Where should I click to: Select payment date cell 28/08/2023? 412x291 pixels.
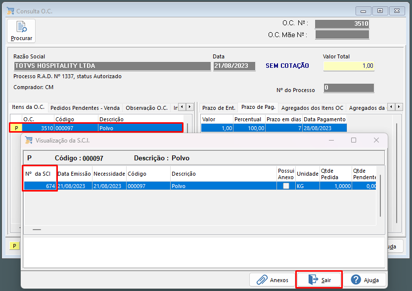pos(324,128)
